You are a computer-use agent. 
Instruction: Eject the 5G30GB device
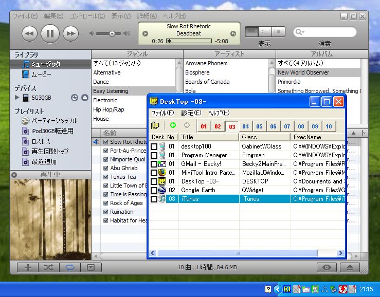pyautogui.click(x=85, y=98)
